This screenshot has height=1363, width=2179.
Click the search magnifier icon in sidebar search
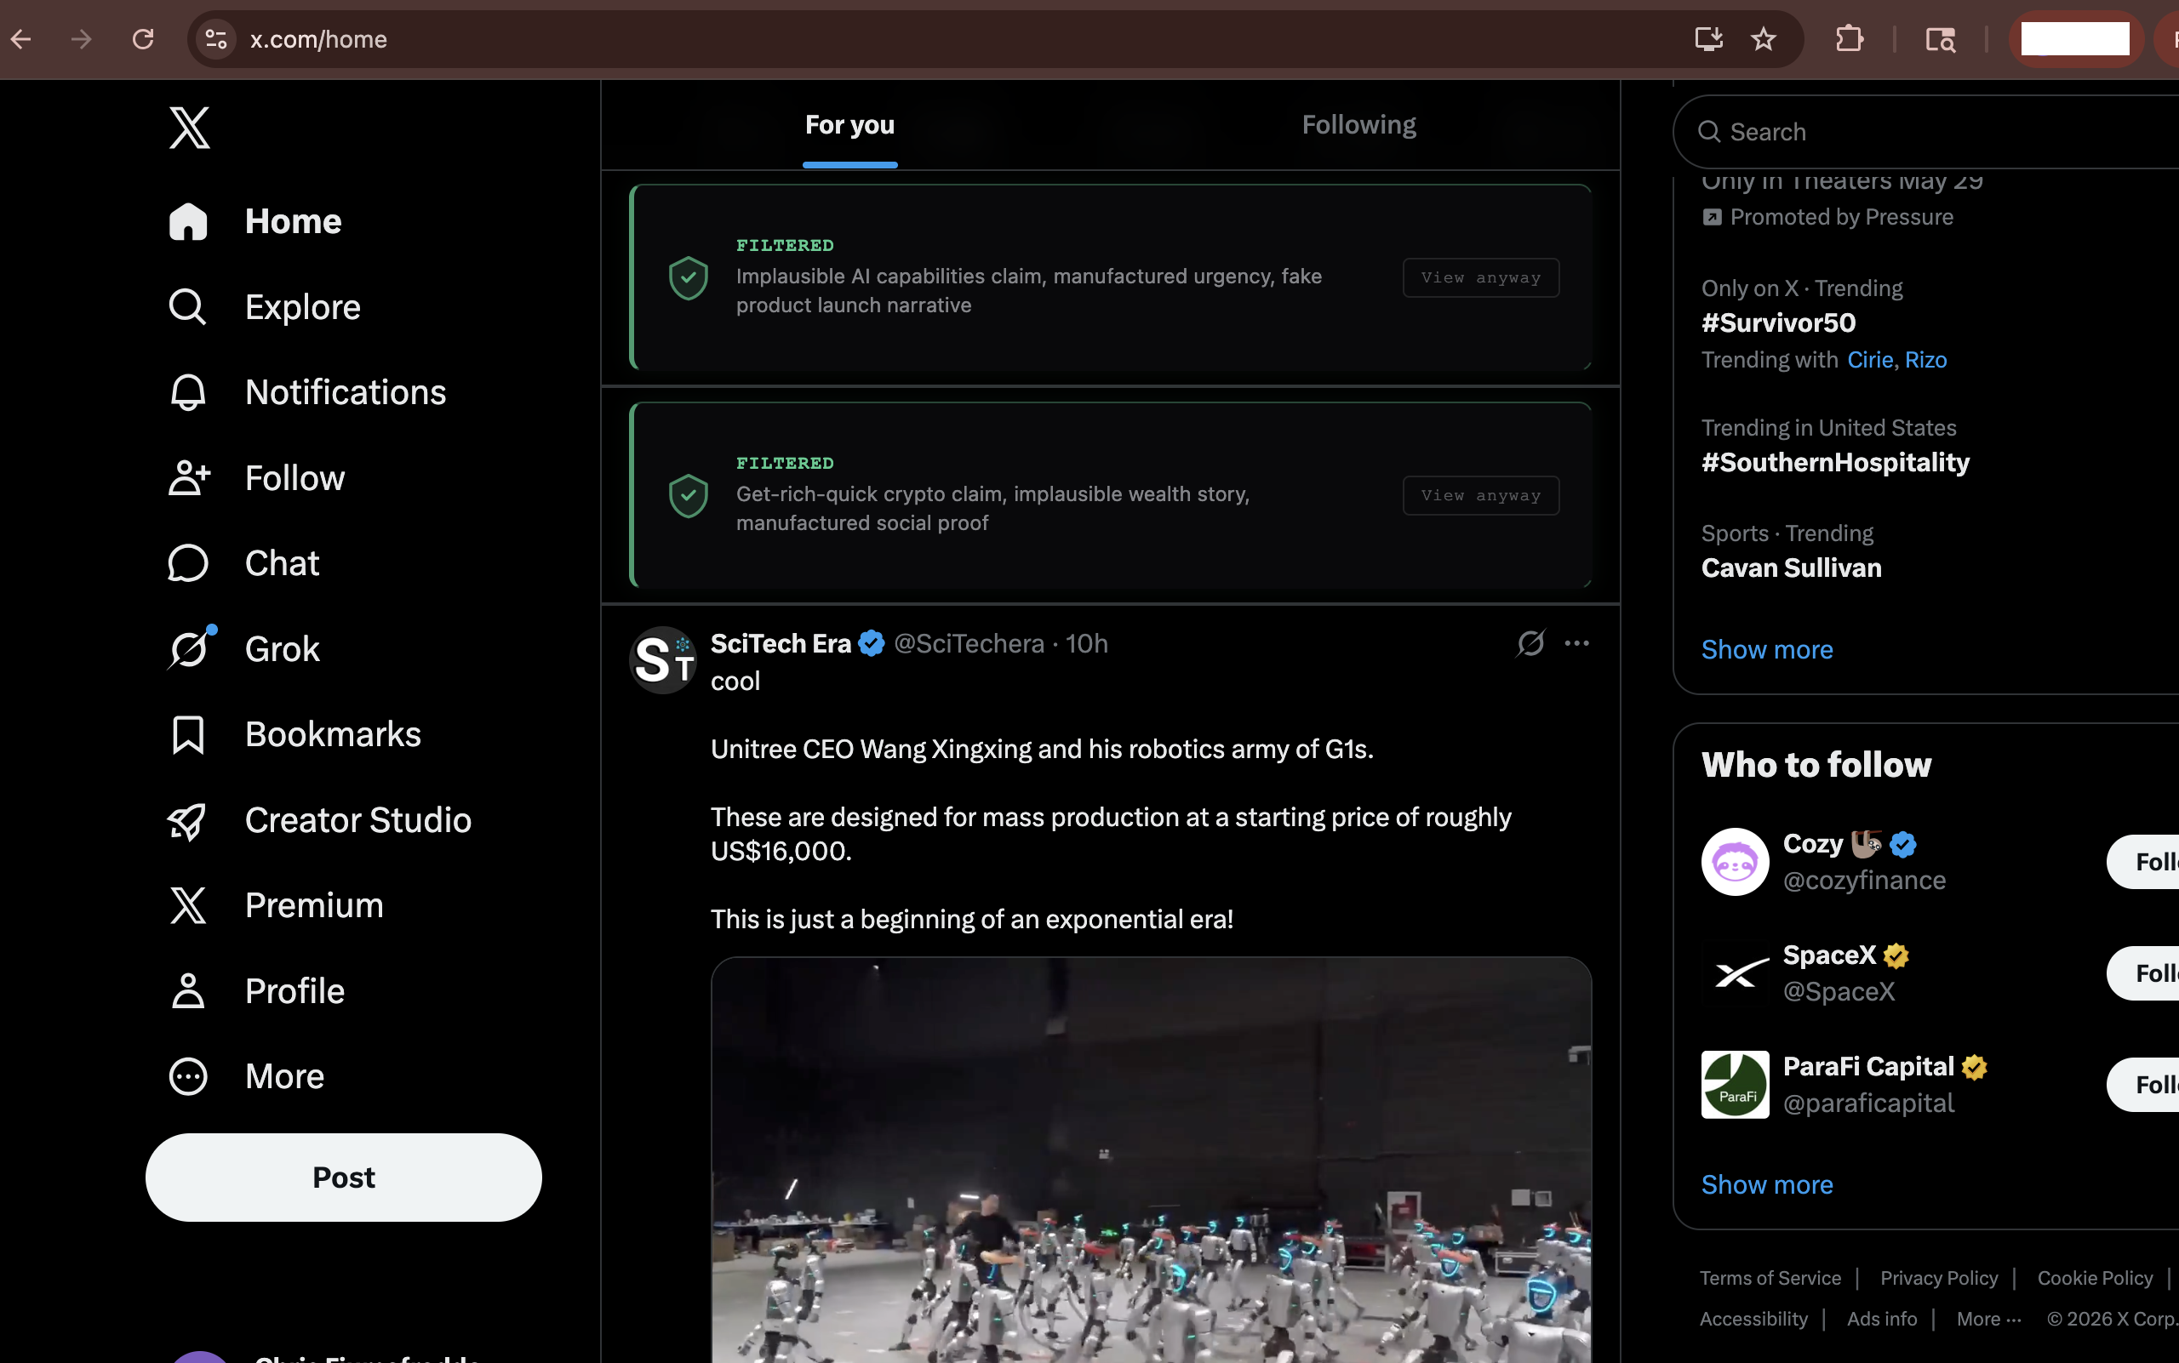tap(1709, 133)
